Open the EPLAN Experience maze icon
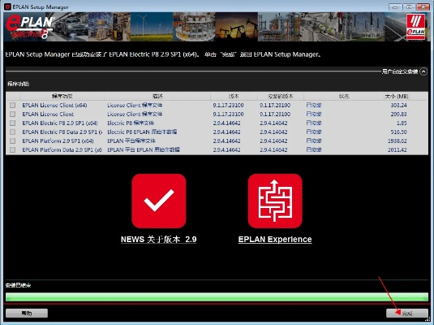The image size is (434, 325). point(275,201)
